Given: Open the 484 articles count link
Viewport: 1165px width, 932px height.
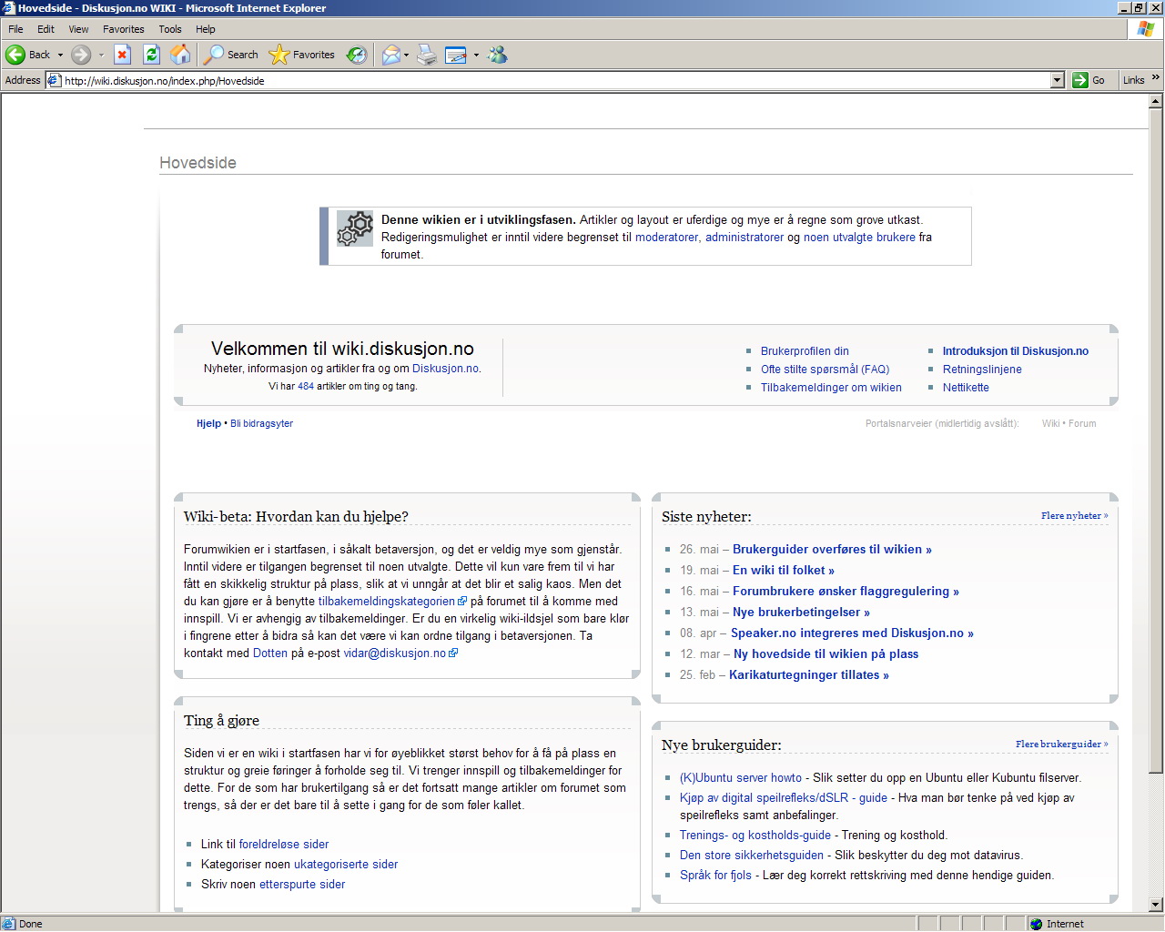Looking at the screenshot, I should pyautogui.click(x=306, y=387).
